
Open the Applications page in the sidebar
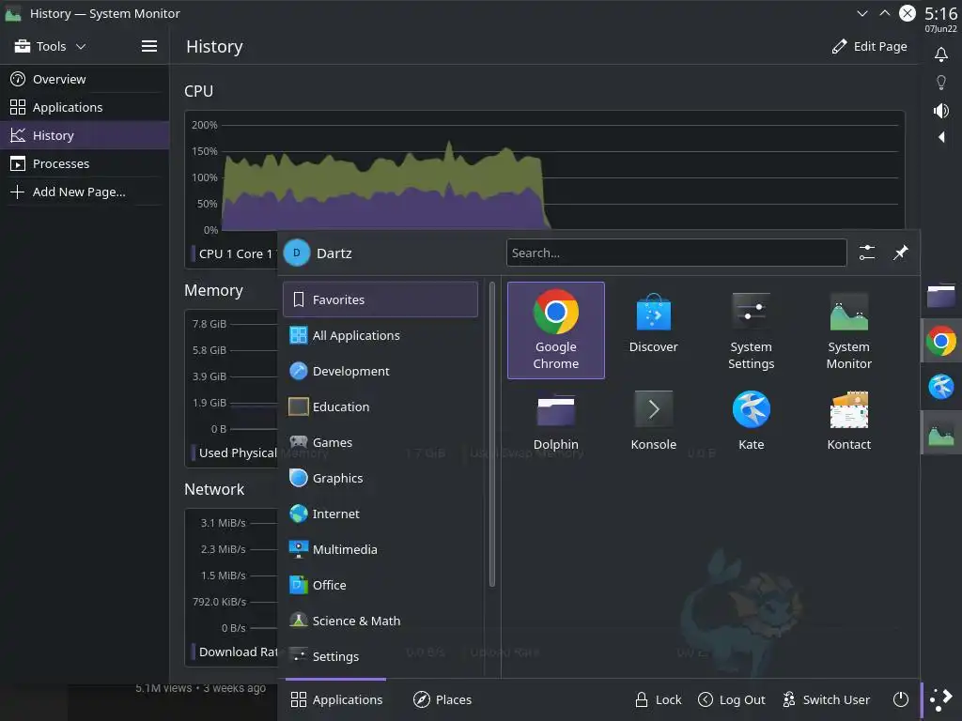[85, 107]
